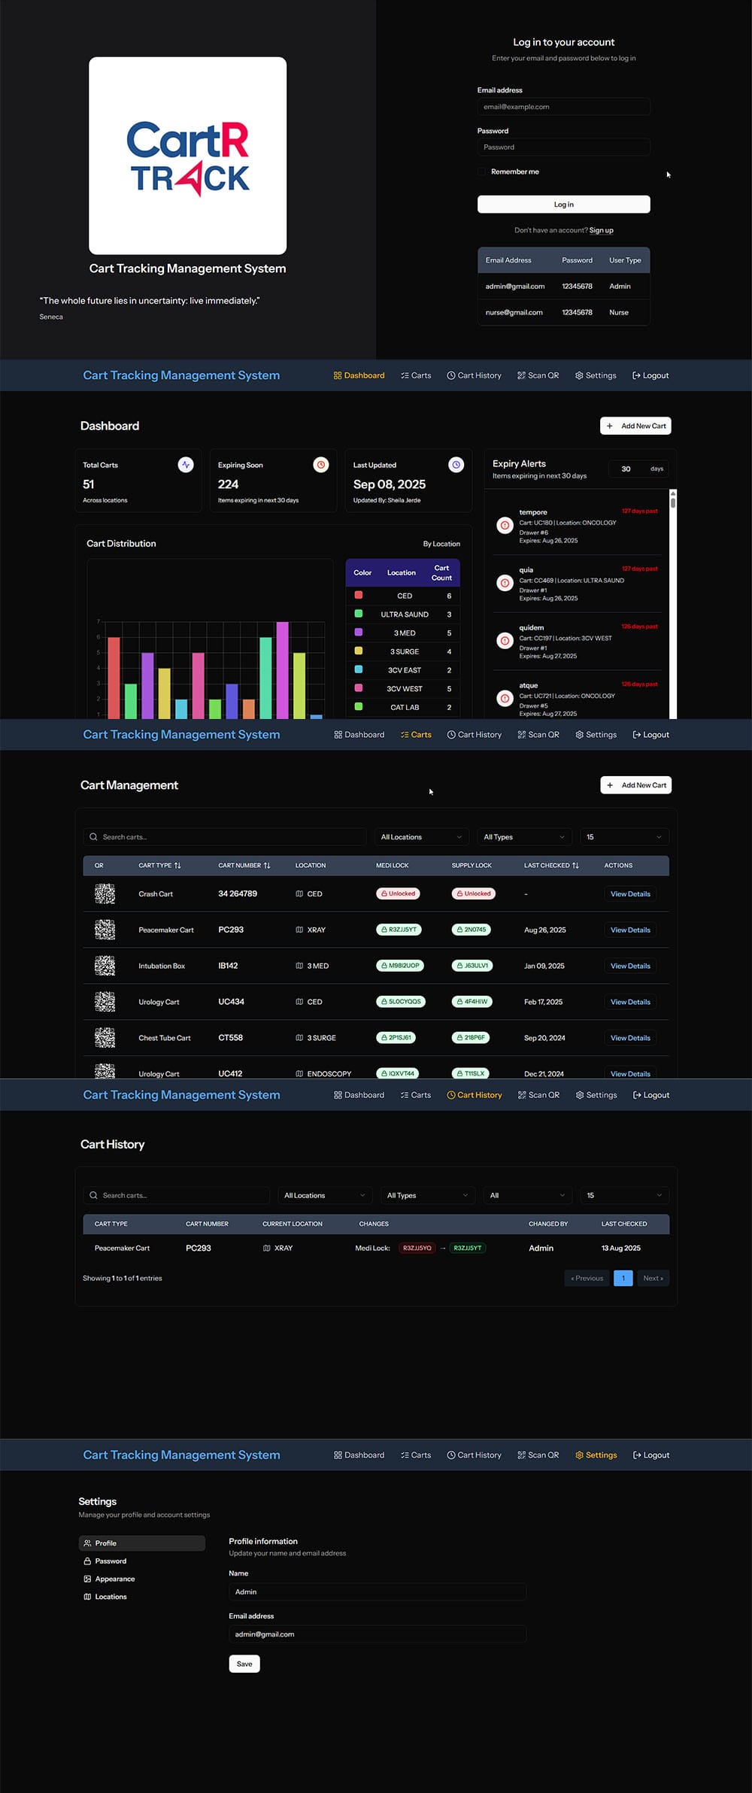Image resolution: width=752 pixels, height=1793 pixels.
Task: Click the Email address field on login form
Action: 563,107
